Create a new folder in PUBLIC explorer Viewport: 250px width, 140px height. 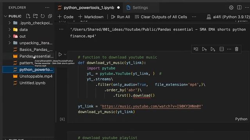coord(36,16)
